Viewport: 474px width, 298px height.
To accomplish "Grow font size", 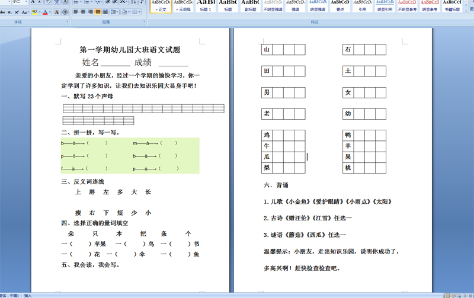I will [x=33, y=2].
